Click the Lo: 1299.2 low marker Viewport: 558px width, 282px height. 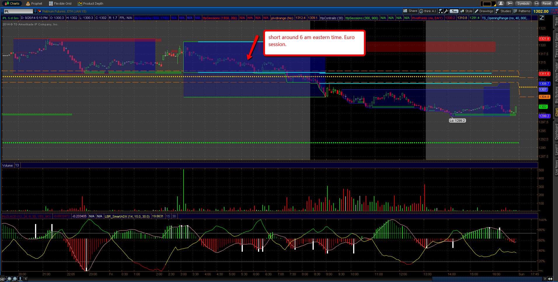(457, 121)
